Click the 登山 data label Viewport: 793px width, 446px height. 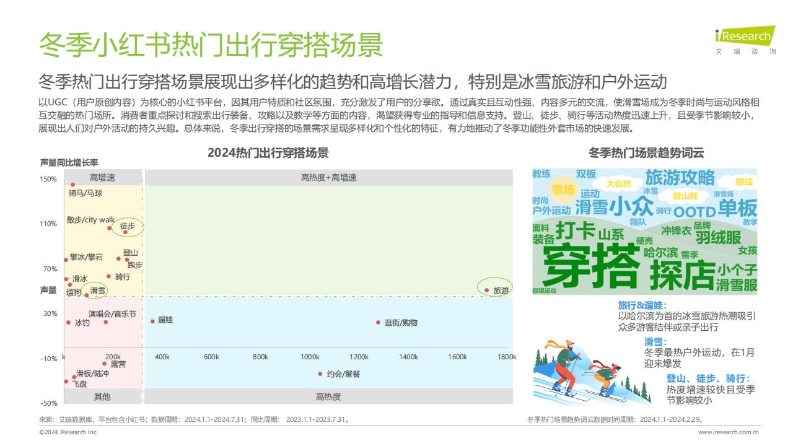tap(130, 253)
